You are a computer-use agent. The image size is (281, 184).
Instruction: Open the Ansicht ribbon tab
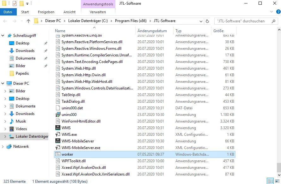(70, 12)
